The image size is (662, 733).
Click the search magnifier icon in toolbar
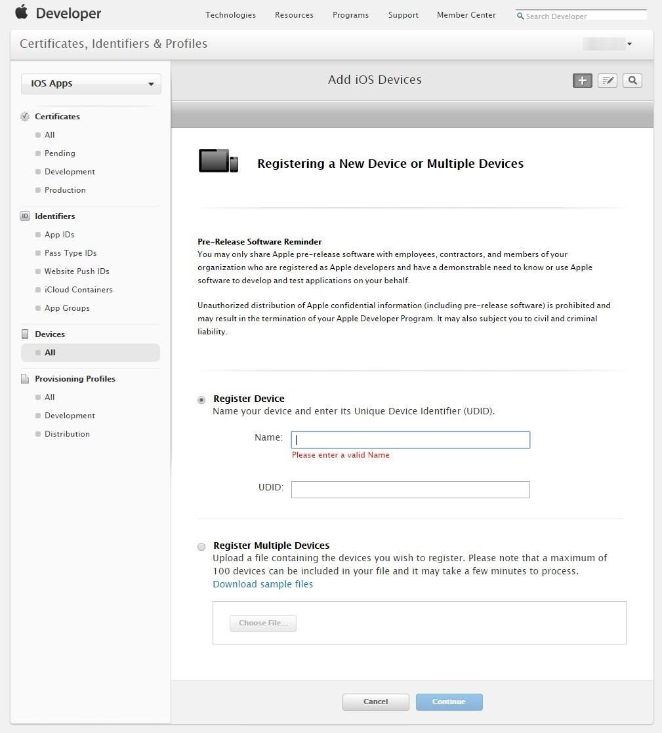pyautogui.click(x=632, y=81)
